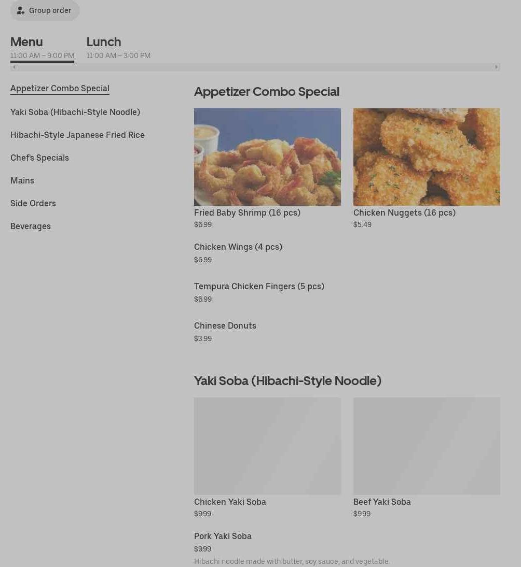Go to Hibachi-Style Japanese Fried Rice section
This screenshot has height=567, width=521.
click(77, 135)
